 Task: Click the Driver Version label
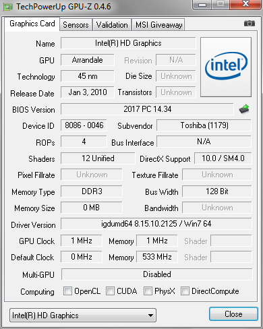point(33,225)
